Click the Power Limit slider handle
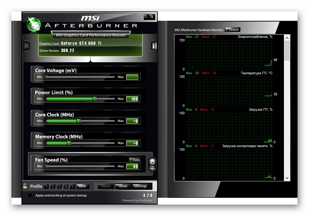Viewport: 309px width, 216px height. (x=95, y=99)
